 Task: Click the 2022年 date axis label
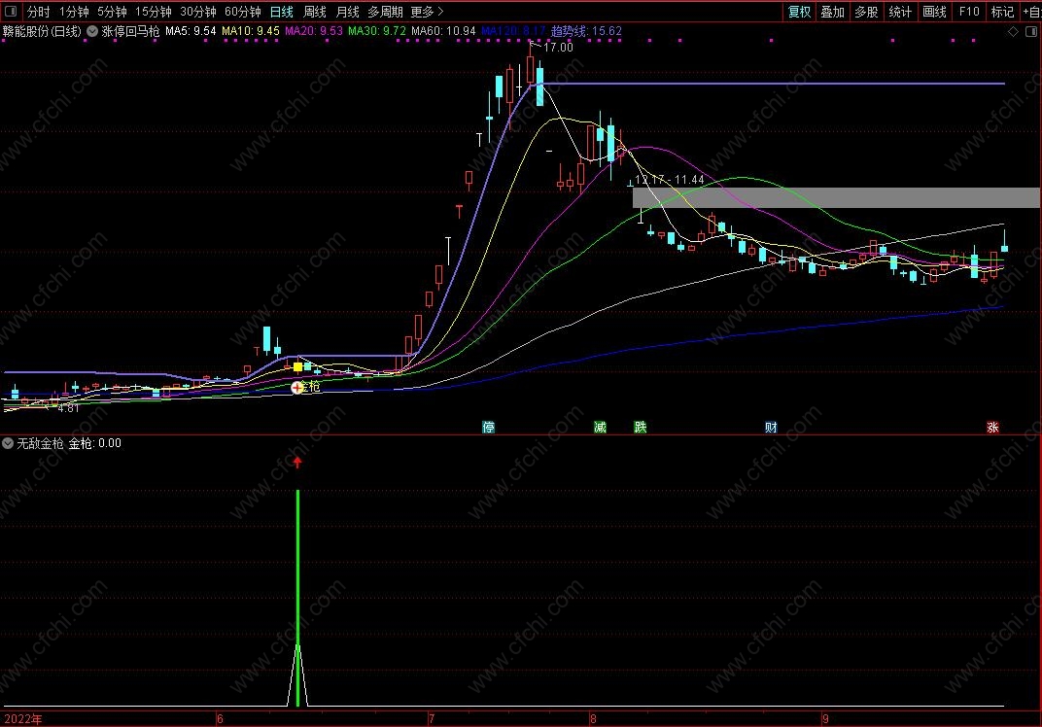coord(23,719)
